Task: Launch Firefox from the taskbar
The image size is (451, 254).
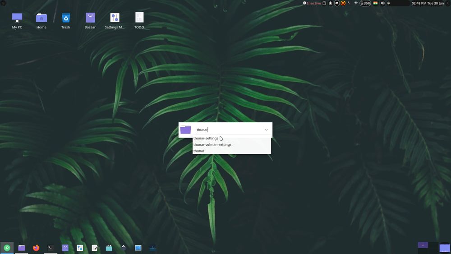Action: pyautogui.click(x=36, y=248)
